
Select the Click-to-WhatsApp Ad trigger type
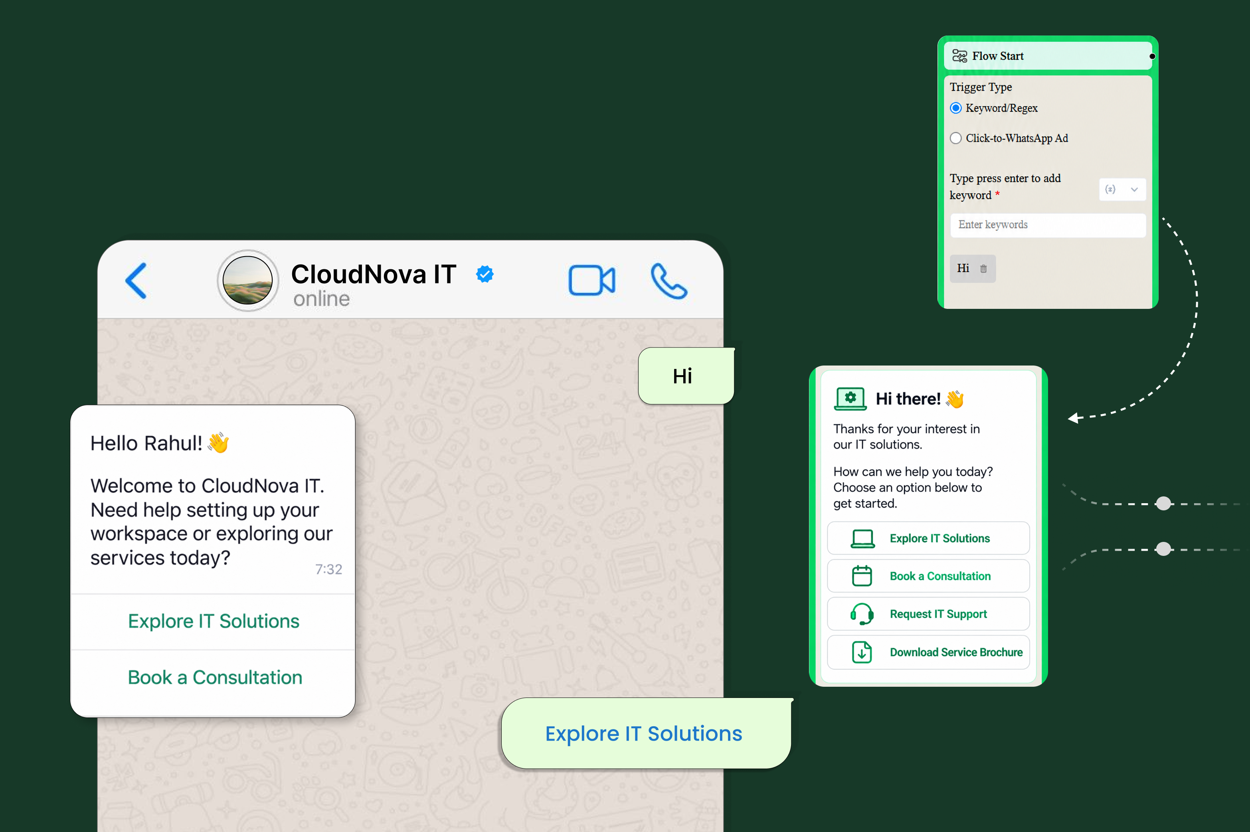coord(955,138)
